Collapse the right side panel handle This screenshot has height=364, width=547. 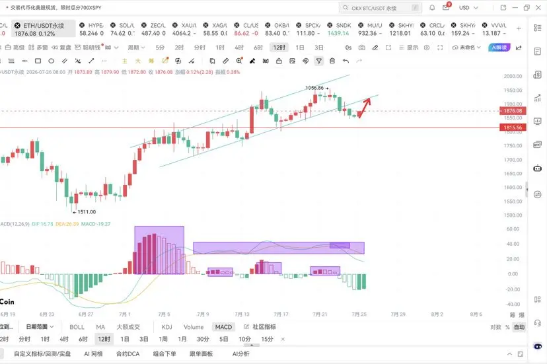coord(527,190)
